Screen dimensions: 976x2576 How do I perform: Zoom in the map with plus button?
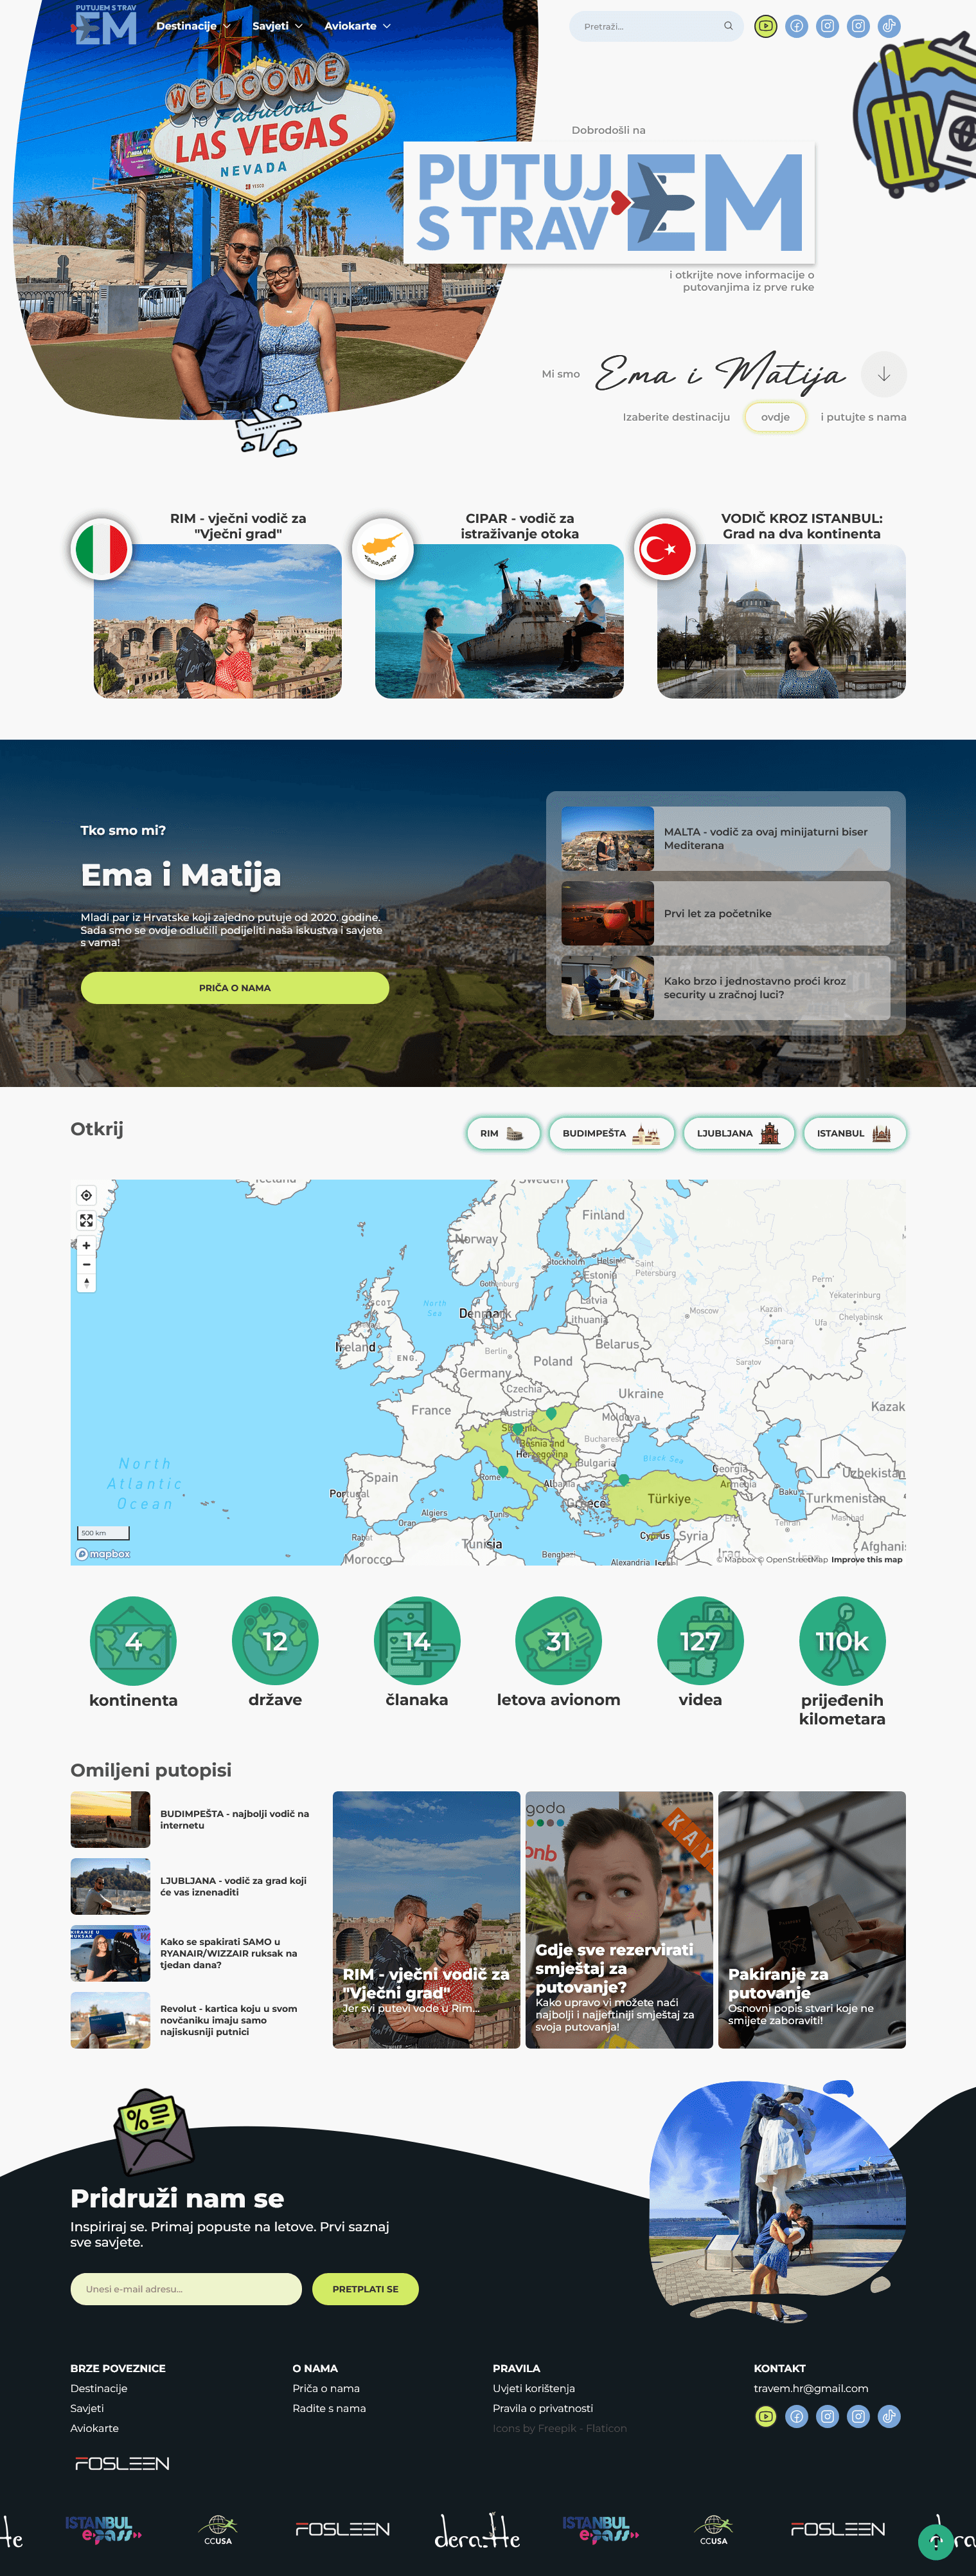pyautogui.click(x=87, y=1246)
